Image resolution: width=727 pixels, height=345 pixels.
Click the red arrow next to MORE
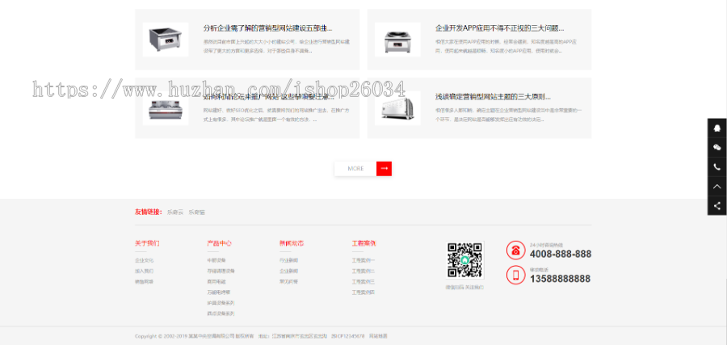384,169
